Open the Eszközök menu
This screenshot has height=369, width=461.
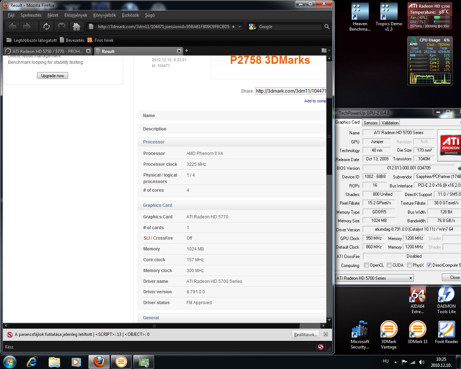[x=130, y=15]
